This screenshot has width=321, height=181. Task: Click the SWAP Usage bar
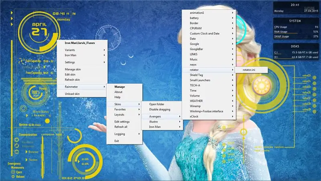296,37
